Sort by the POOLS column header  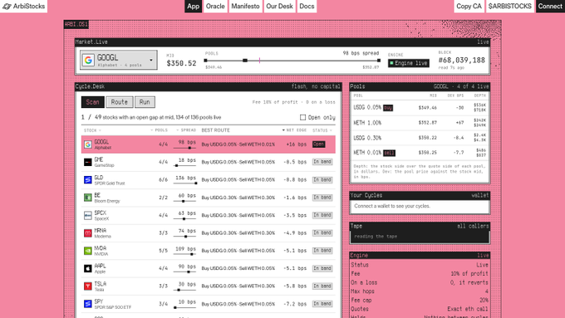pos(159,130)
